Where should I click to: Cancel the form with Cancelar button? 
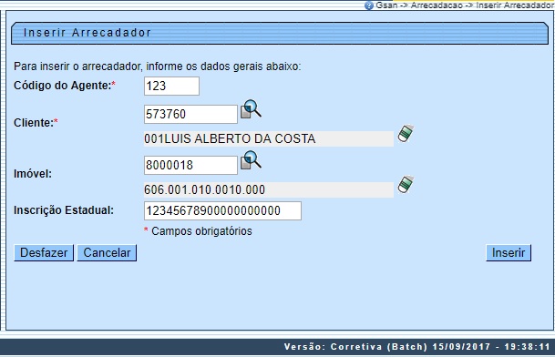click(107, 253)
